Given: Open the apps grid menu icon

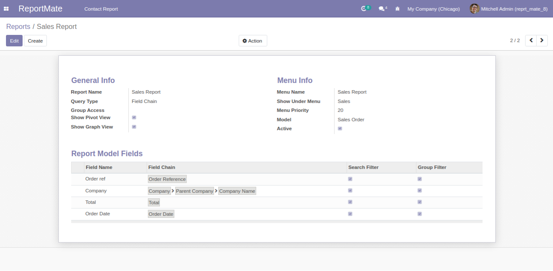Looking at the screenshot, I should [x=6, y=9].
